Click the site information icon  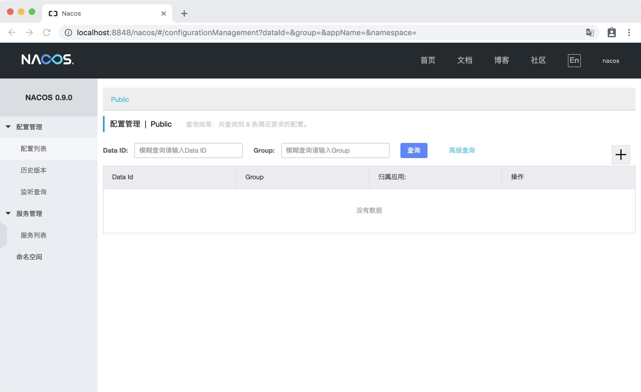click(69, 32)
